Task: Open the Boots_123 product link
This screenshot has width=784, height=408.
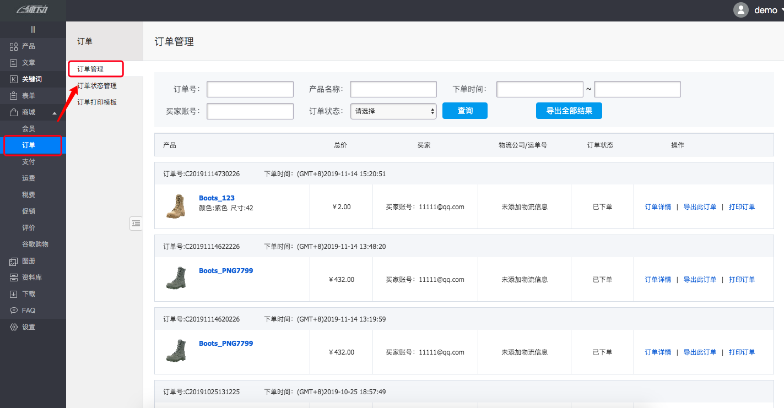Action: [x=217, y=198]
